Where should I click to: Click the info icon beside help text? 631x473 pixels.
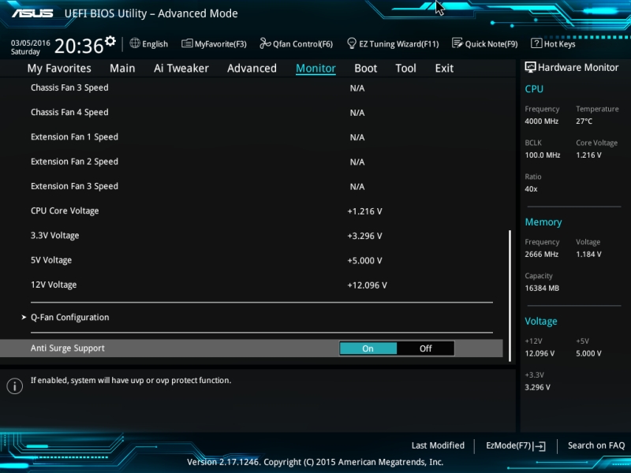click(x=14, y=386)
